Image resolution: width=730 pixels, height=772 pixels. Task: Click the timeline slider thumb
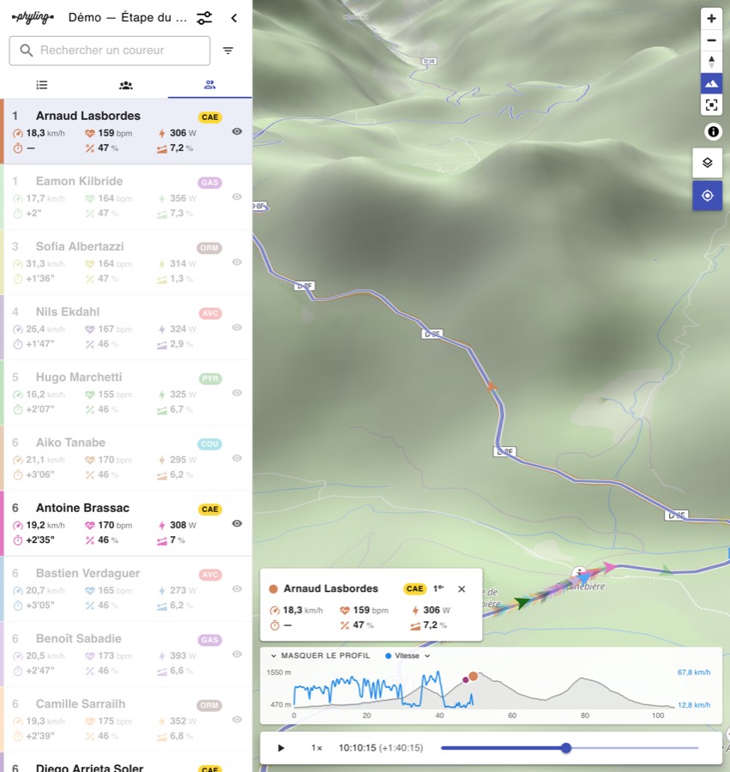(x=566, y=748)
